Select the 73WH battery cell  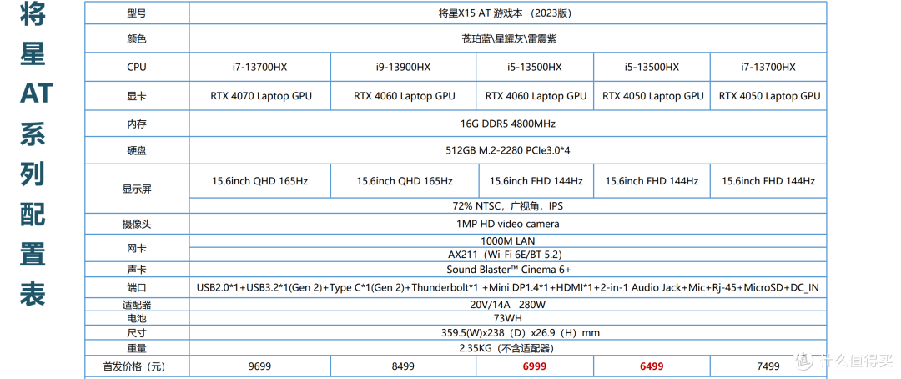[x=508, y=318]
